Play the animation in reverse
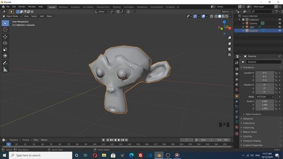283x159 pixels. tap(115, 140)
